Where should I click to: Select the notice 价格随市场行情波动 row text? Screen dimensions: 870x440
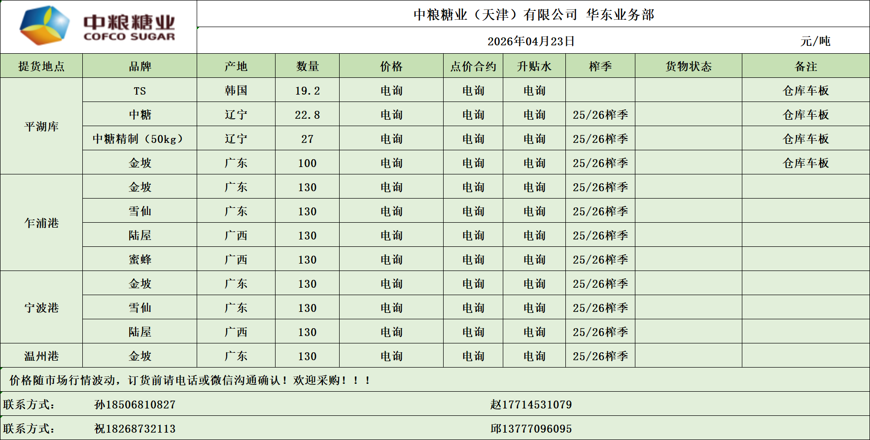190,380
